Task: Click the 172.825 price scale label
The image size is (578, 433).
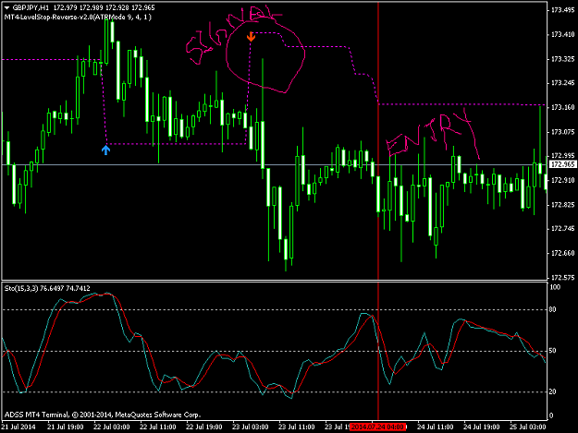Action: [x=562, y=205]
